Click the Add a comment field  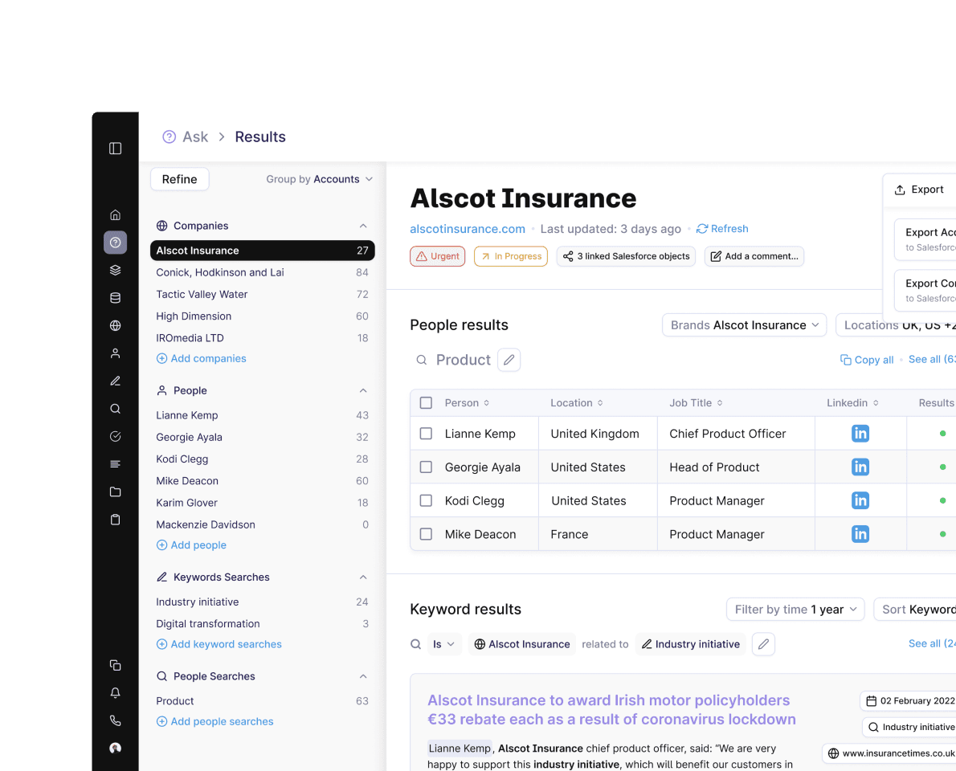pos(754,256)
